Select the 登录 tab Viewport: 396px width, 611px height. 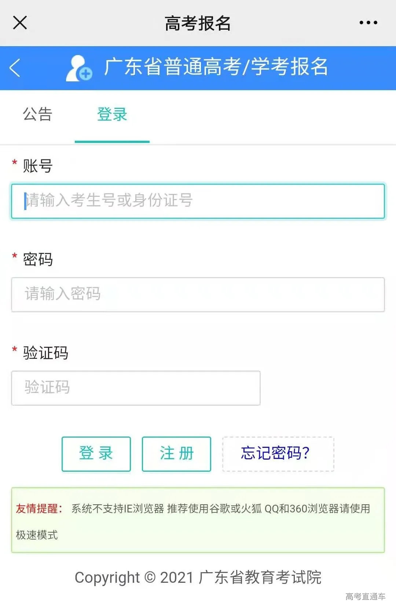(112, 115)
